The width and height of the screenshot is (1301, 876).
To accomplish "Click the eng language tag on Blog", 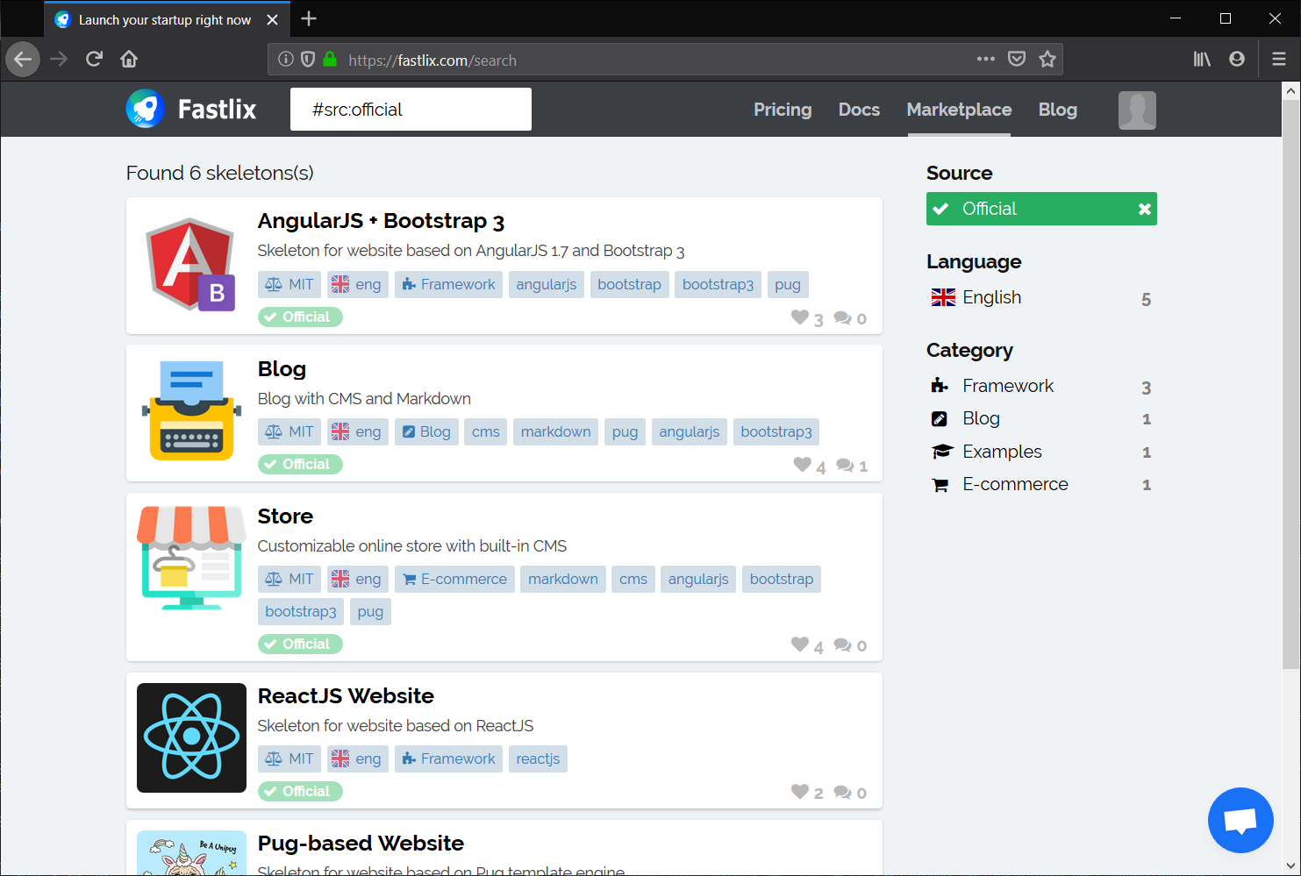I will pos(358,431).
